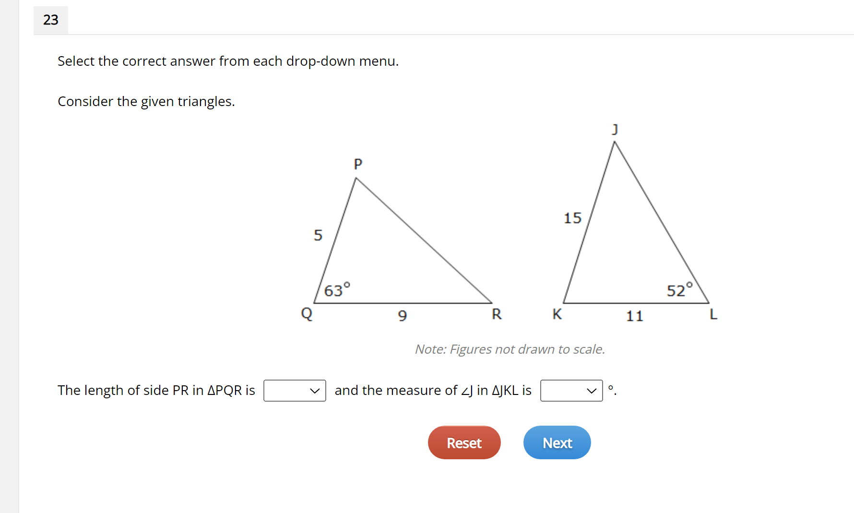Click vertex label P on triangle PQR
Screen dimensions: 854x513
point(358,164)
